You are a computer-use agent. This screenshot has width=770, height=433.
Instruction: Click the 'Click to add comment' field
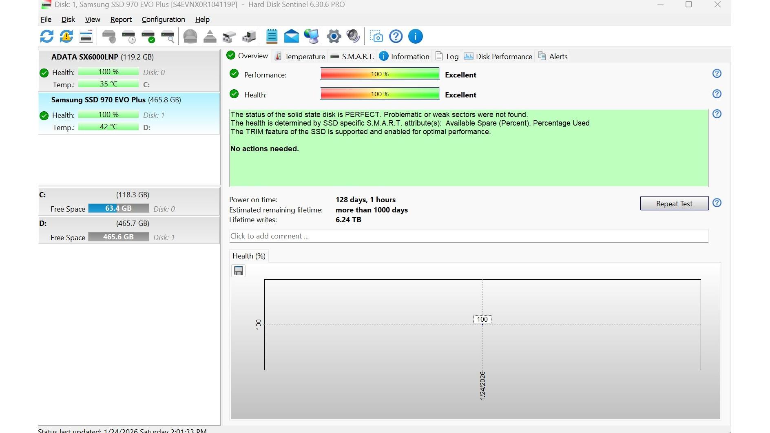coord(468,236)
